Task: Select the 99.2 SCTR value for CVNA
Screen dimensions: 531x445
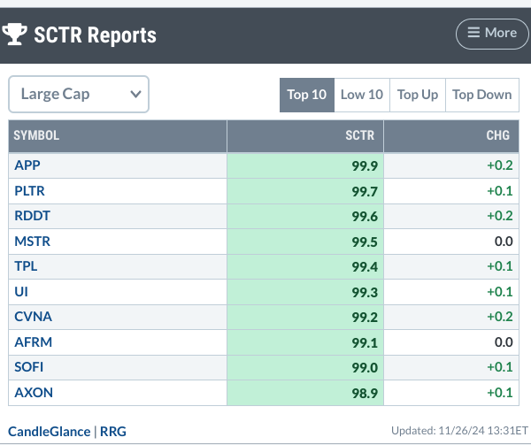Action: pos(365,318)
